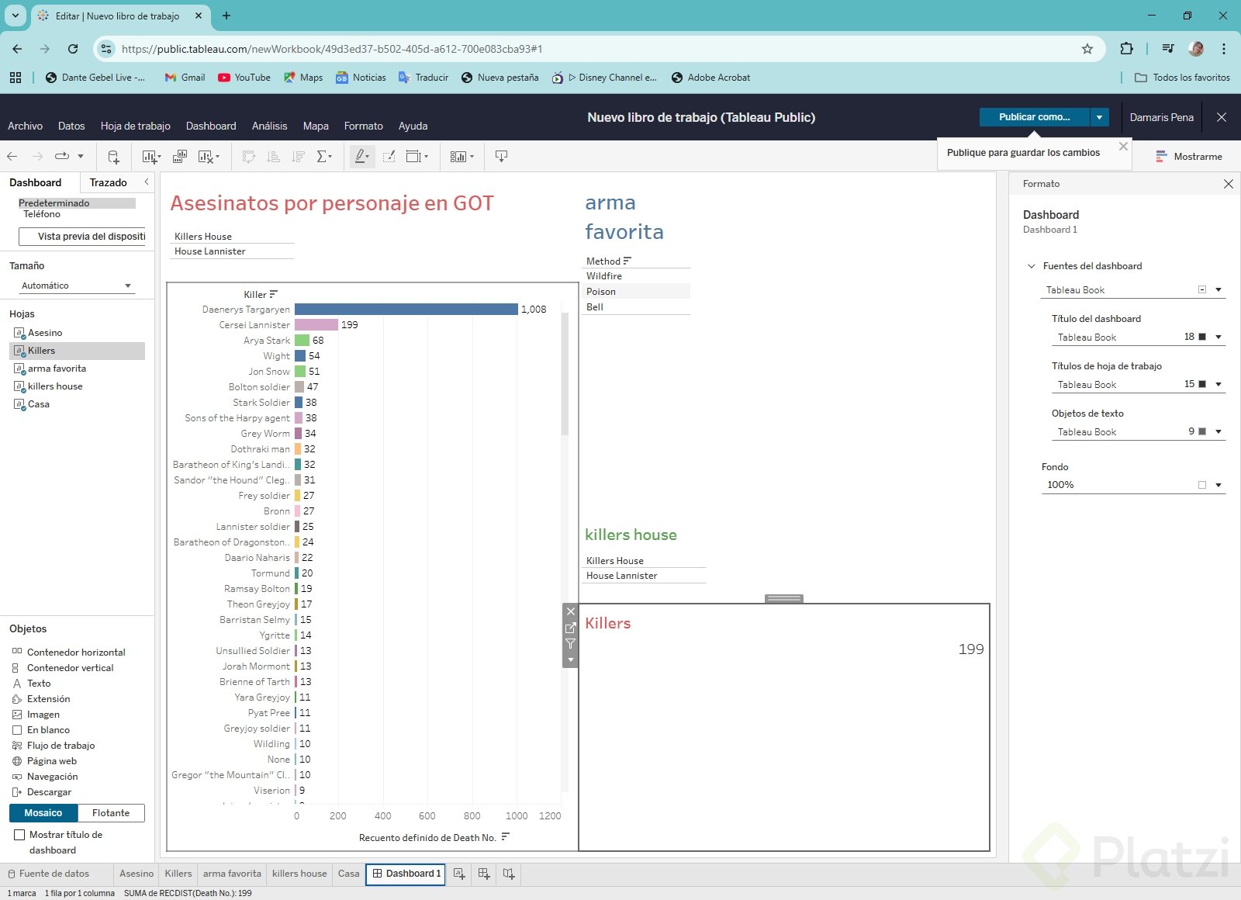Click the New data source cylinder icon
This screenshot has height=900, width=1241.
point(113,157)
